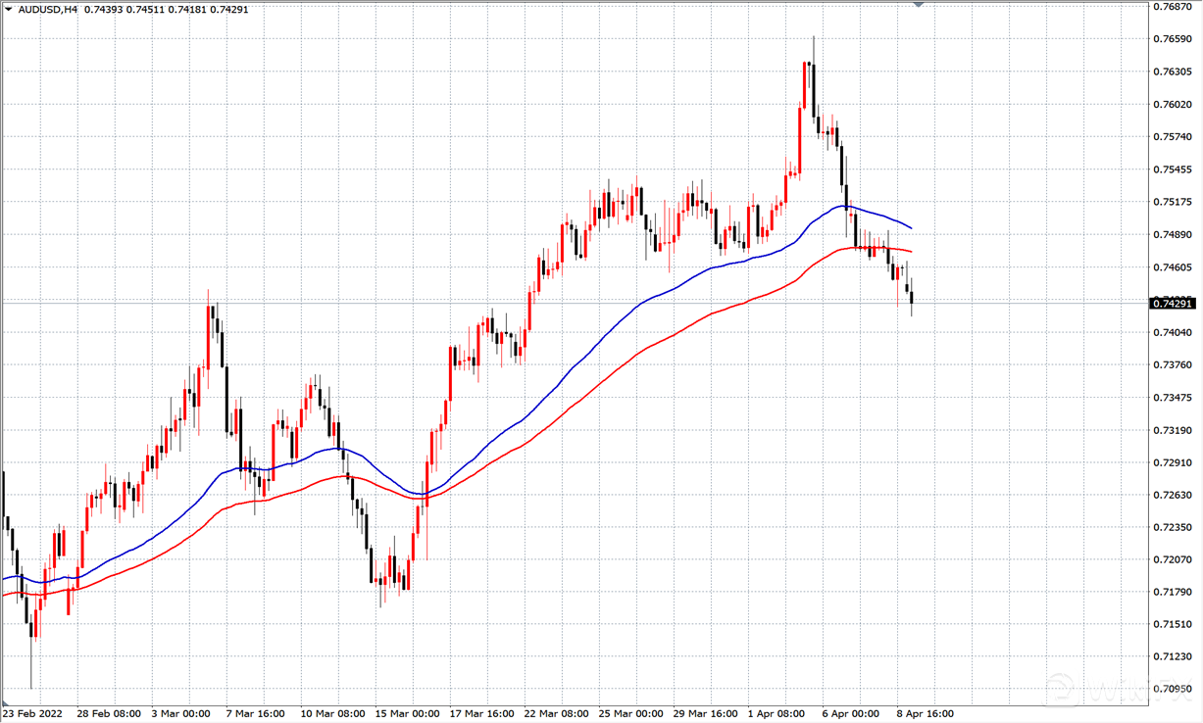Image resolution: width=1203 pixels, height=723 pixels.
Task: Click the 0.70950 price scale label
Action: coord(1172,689)
